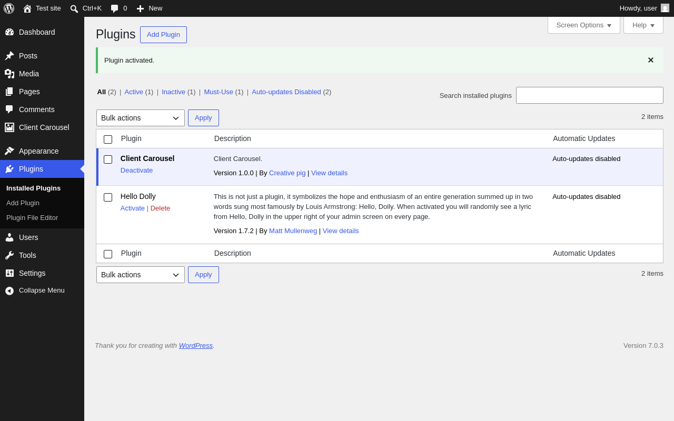The height and width of the screenshot is (421, 674).
Task: Click the Users person icon
Action: 9,237
